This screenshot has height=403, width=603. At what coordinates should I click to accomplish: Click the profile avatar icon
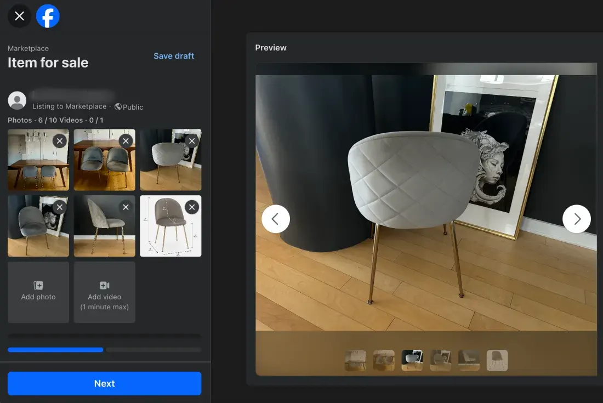click(x=17, y=100)
